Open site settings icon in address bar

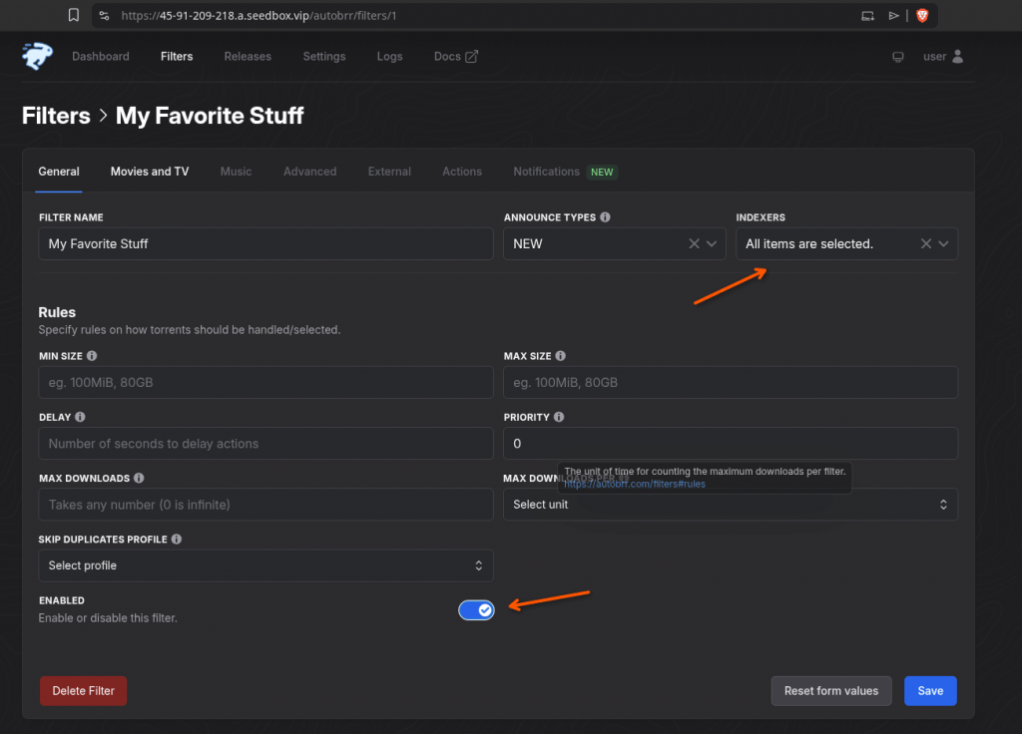[x=104, y=16]
